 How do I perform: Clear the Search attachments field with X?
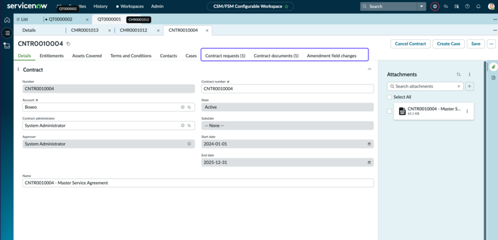coord(459,86)
